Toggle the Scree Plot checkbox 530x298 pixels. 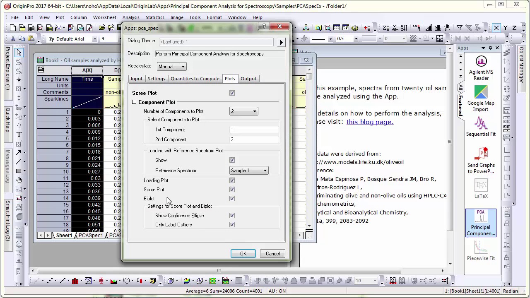coord(232,93)
